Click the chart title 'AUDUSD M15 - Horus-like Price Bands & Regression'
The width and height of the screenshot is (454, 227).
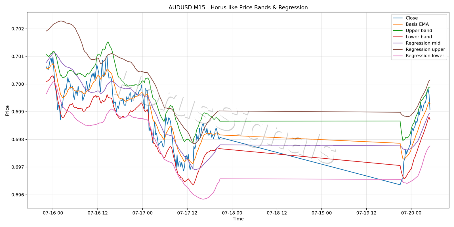point(238,8)
